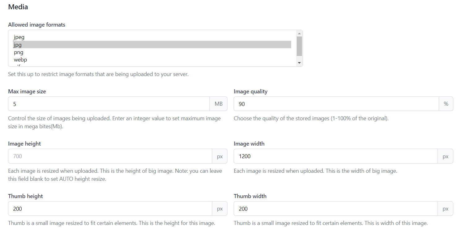Click the formats list scroll-down arrow
Viewport: 457px width, 229px height.
point(299,63)
